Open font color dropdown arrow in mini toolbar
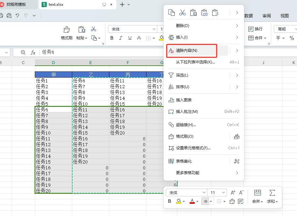The height and width of the screenshot is (216, 297). [197, 202]
